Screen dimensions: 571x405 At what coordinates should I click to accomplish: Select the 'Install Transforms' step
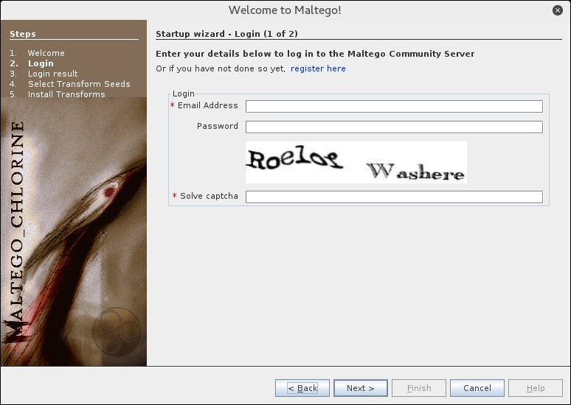pos(66,94)
